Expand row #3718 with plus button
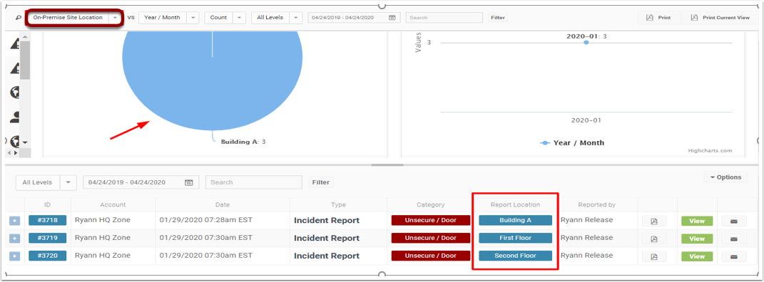Viewport: 764px width, 282px height. click(x=14, y=221)
